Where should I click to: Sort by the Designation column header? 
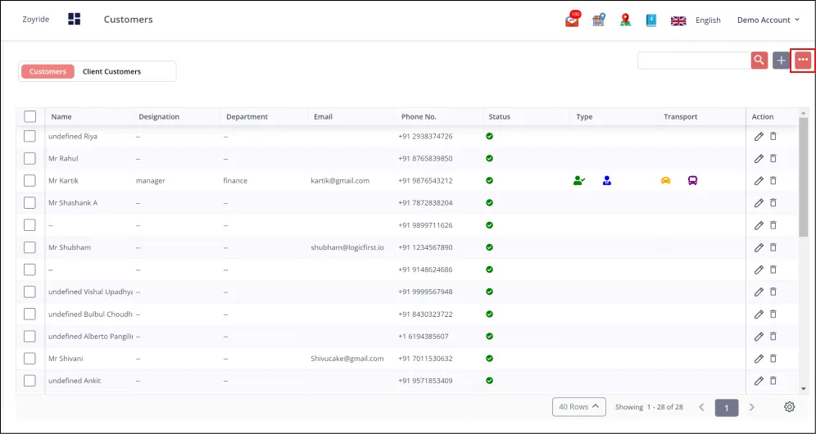tap(159, 116)
